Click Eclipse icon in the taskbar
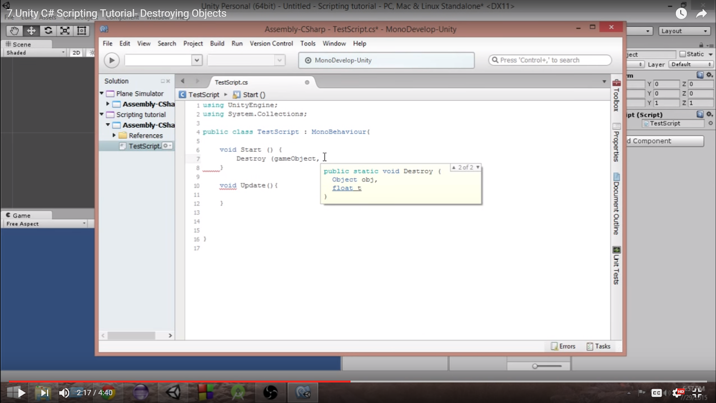This screenshot has height=403, width=716. [141, 392]
